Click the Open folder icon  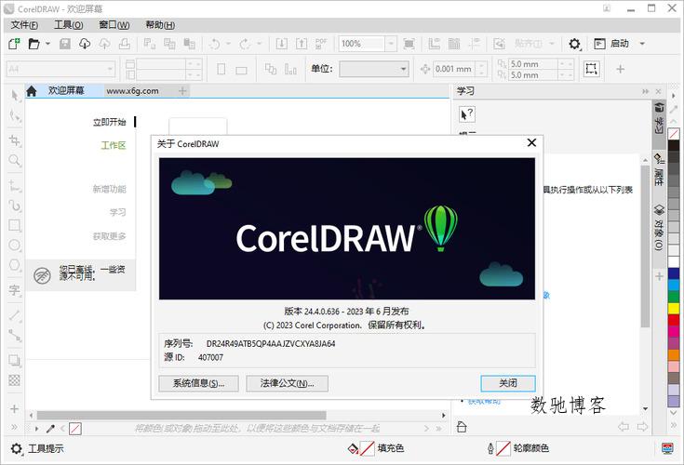pos(34,44)
